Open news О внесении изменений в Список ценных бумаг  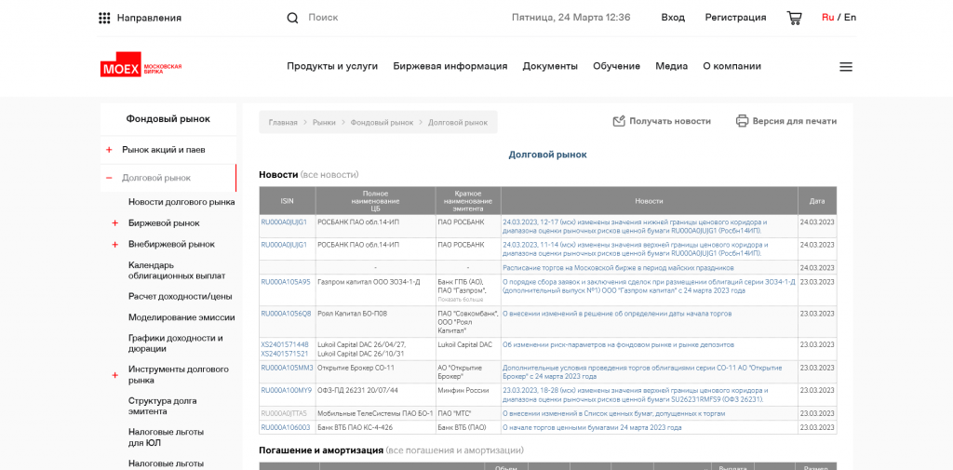click(614, 413)
